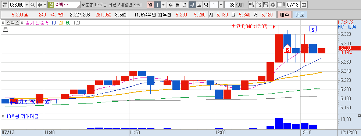Screen dimensions: 361x136
Task: Toggle the small square before 종가 단순
Action: tap(23, 23)
